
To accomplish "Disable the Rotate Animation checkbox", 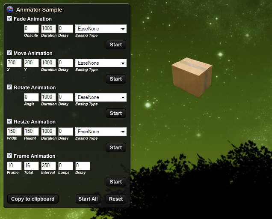I will (9, 87).
